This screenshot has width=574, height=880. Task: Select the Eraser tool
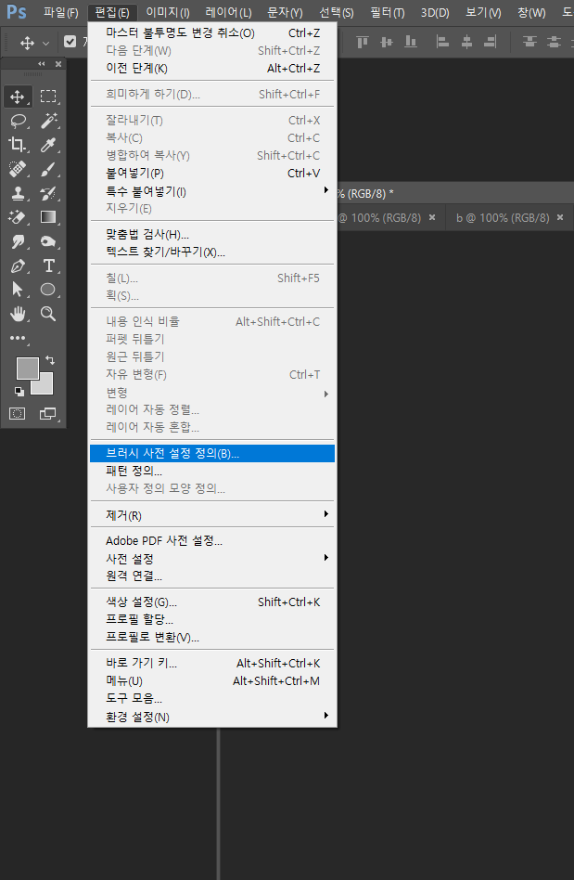pyautogui.click(x=18, y=217)
